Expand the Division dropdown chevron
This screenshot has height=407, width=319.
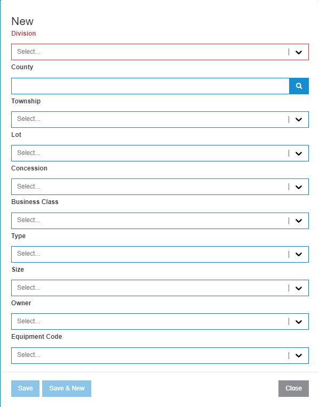pyautogui.click(x=299, y=52)
